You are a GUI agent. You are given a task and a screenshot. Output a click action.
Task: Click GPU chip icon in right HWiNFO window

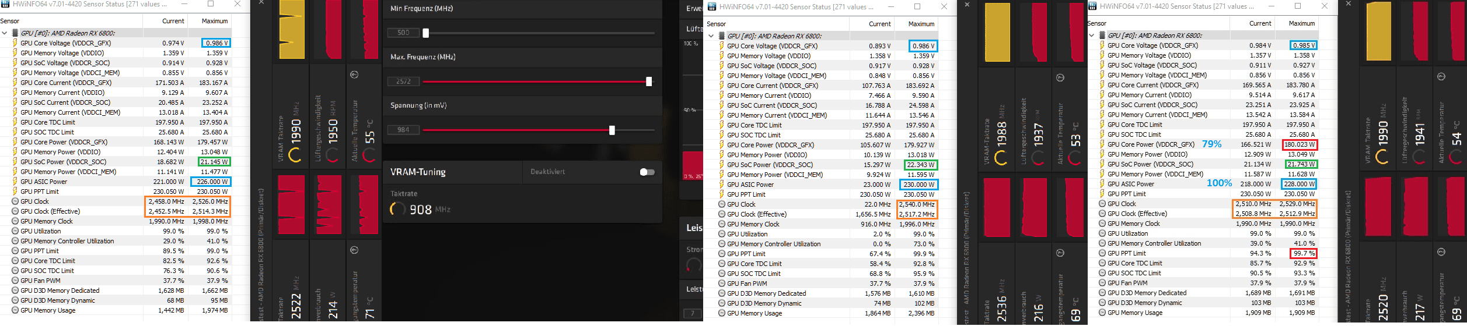tap(1102, 36)
